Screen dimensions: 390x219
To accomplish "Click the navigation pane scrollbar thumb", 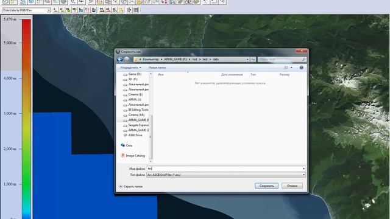I will pos(151,136).
